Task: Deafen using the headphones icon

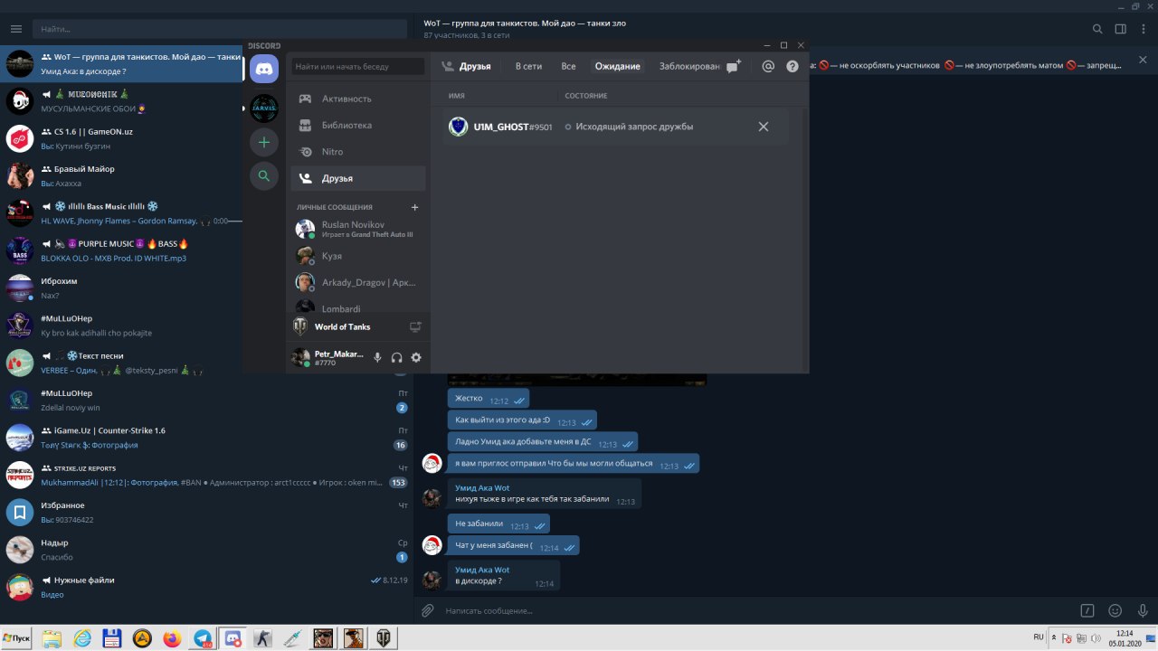Action: click(x=396, y=358)
